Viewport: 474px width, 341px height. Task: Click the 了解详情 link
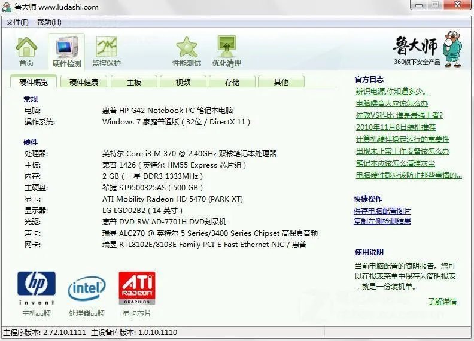click(442, 301)
